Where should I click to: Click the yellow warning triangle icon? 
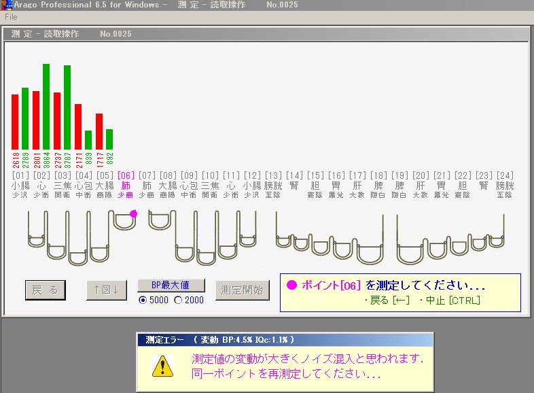click(162, 366)
